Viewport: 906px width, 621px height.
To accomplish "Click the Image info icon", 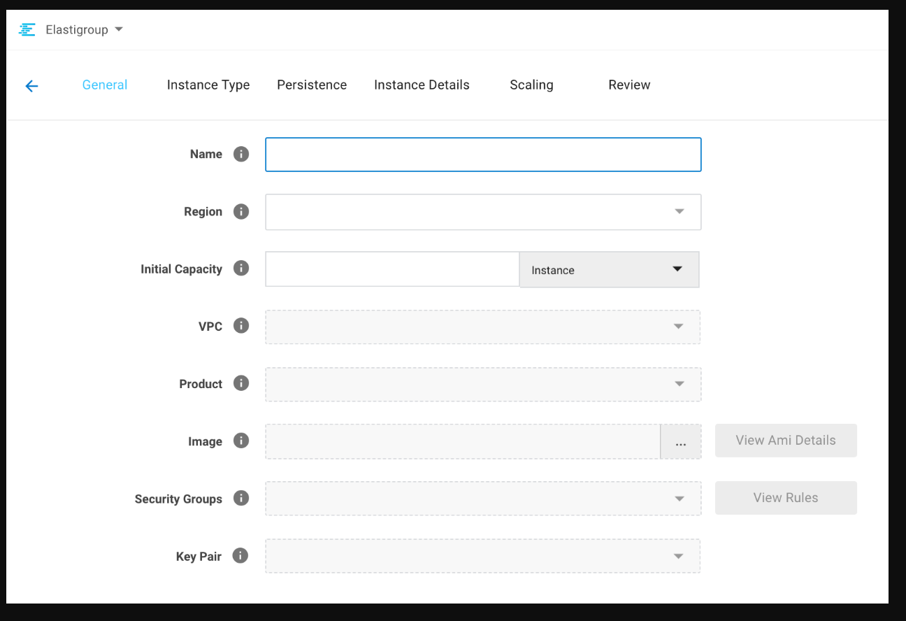I will (241, 441).
